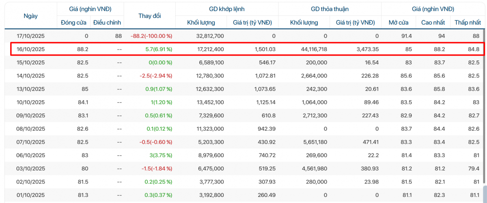Click the "Thay đổi" column header
Screen dimensions: 487x203
[149, 16]
